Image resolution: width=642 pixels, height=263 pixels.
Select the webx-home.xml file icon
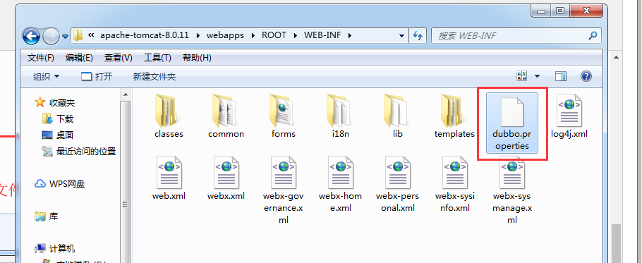(341, 172)
